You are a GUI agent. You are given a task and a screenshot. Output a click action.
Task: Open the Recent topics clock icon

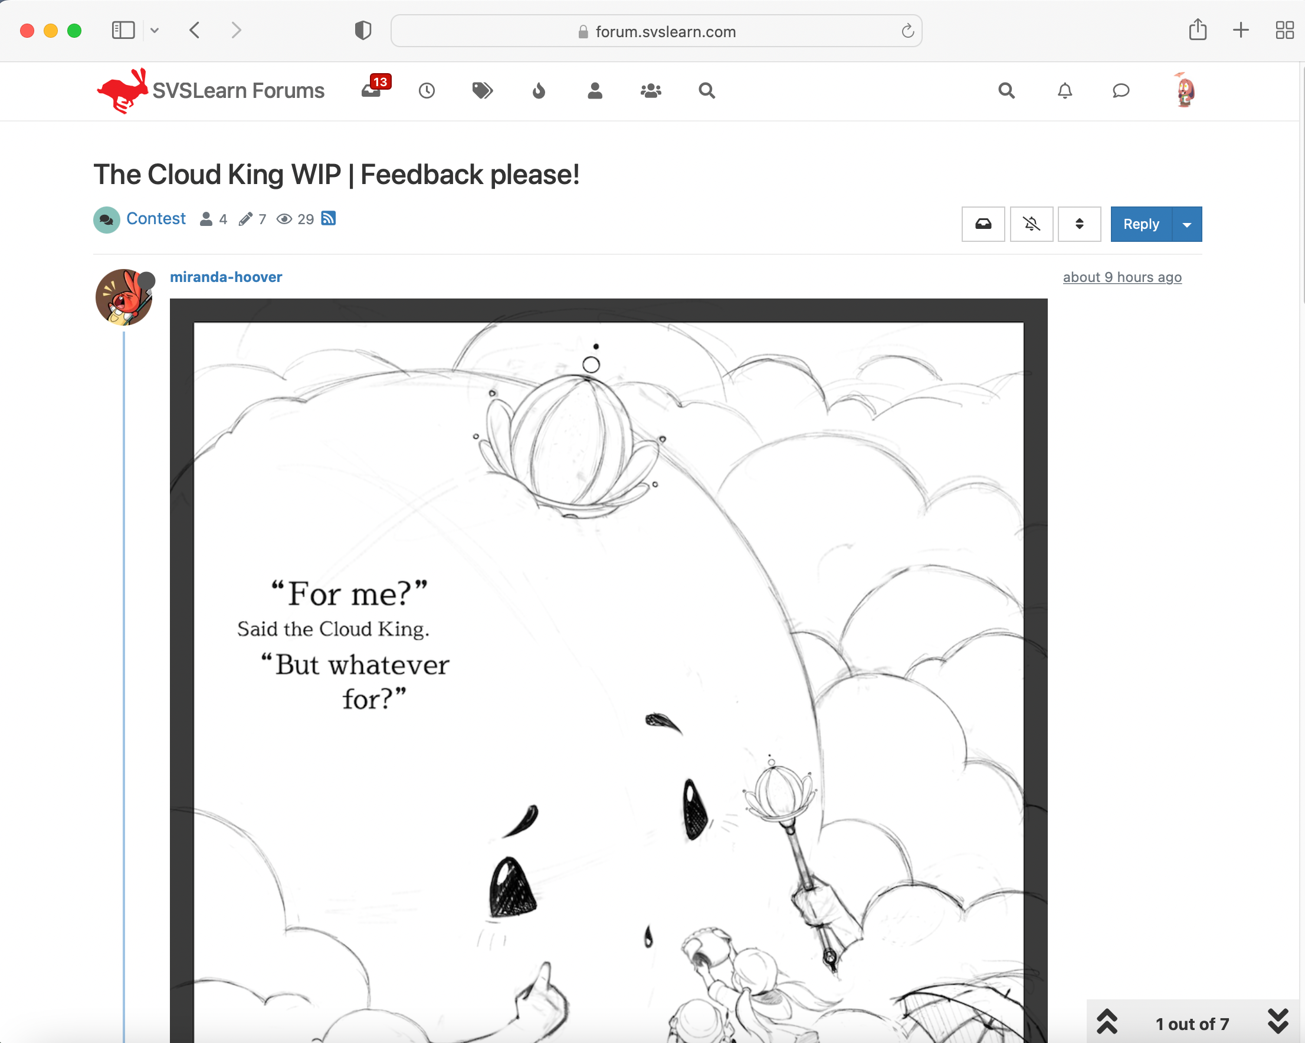click(427, 91)
